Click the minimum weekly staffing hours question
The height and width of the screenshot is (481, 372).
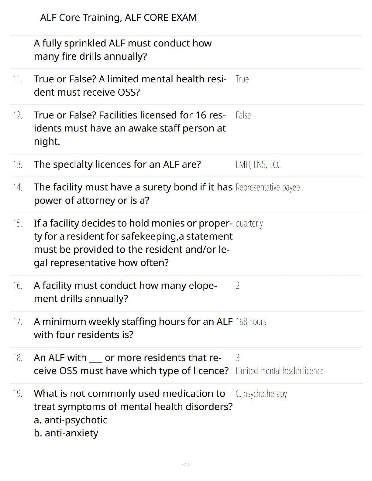click(133, 328)
